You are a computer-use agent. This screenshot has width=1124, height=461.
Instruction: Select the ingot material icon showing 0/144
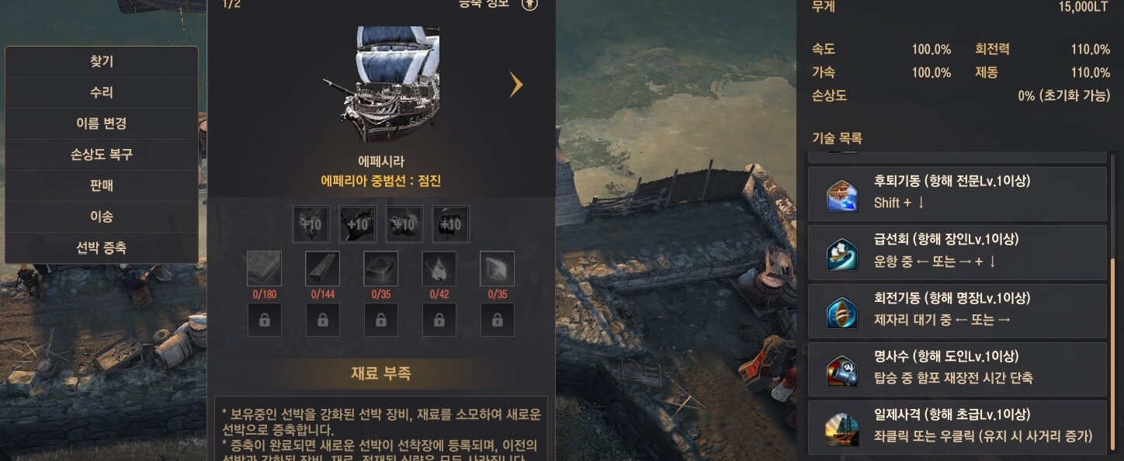[x=322, y=269]
